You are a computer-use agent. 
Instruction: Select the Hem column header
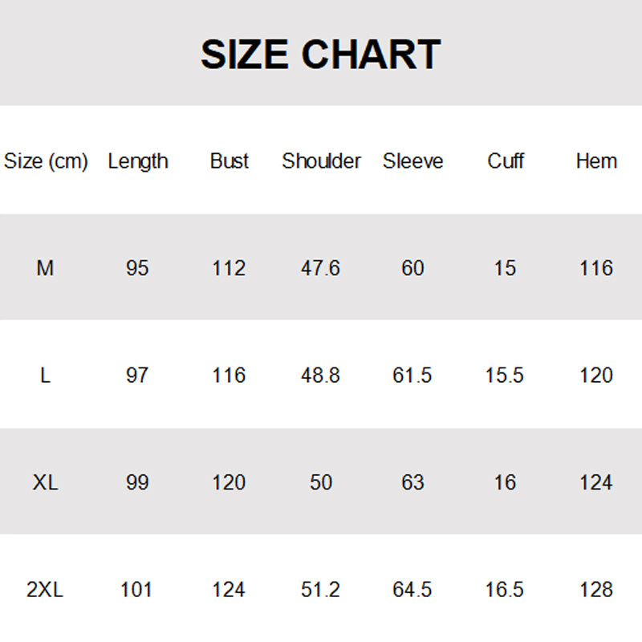[x=596, y=161]
